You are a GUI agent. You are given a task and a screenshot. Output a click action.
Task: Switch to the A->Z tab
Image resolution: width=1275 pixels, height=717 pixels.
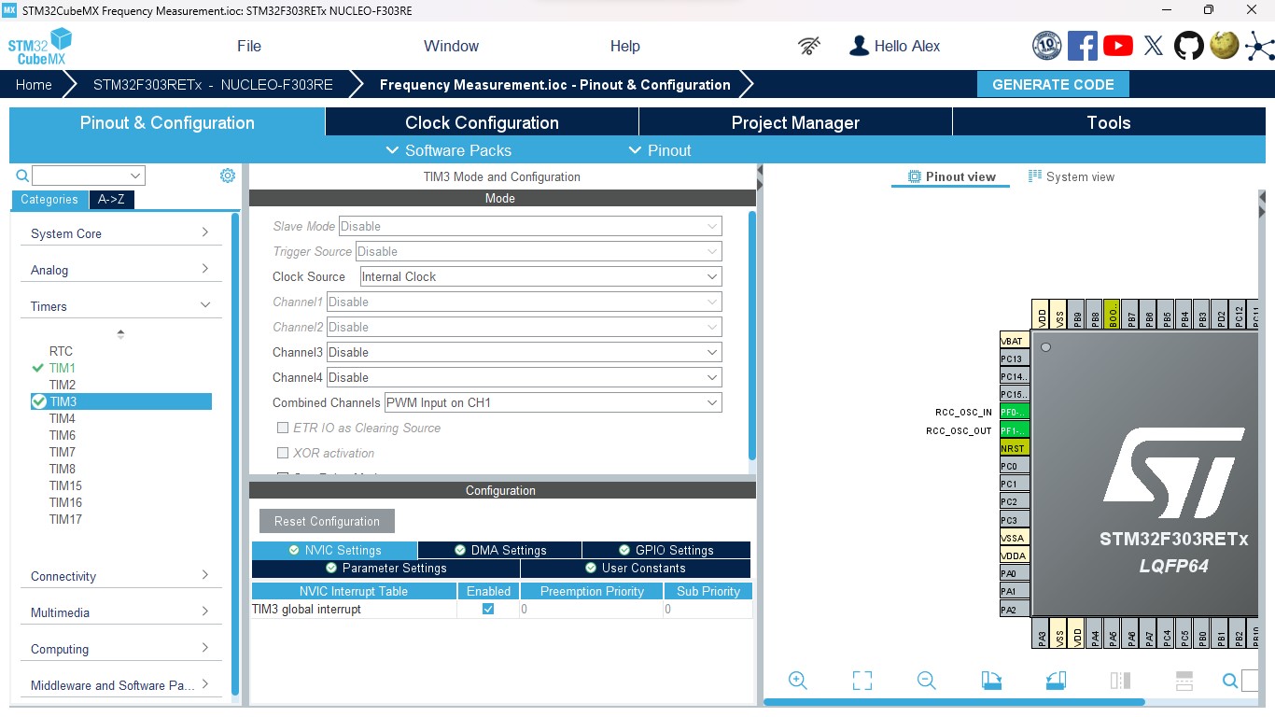tap(111, 199)
